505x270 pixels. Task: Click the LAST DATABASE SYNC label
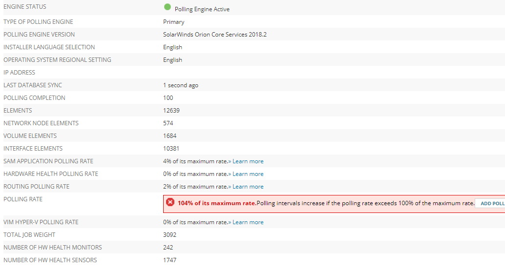pos(33,85)
